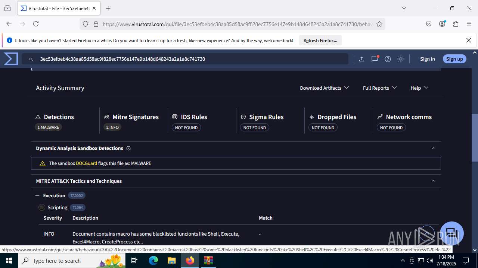
Task: Click the volume speaker tray icon
Action: 430,261
